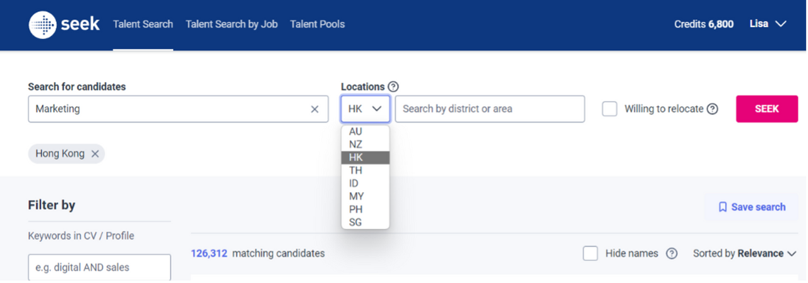Open the Lisa account menu chevron
This screenshot has height=283, width=808.
[x=780, y=24]
